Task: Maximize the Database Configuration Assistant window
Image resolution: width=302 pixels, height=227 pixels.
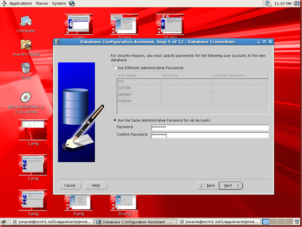Action: 264,42
